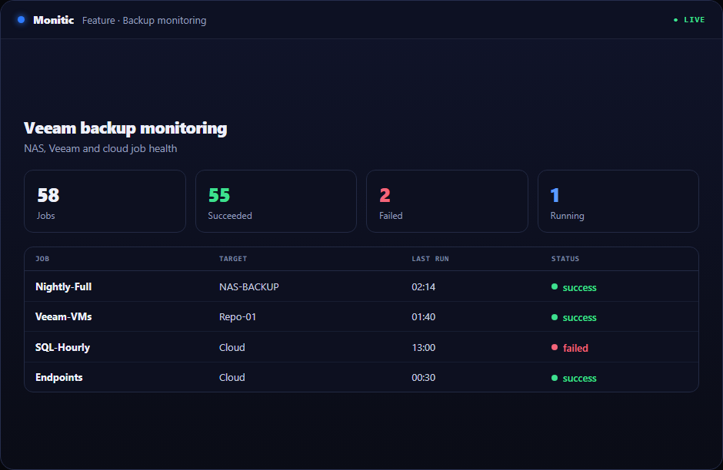This screenshot has width=723, height=470.
Task: Select the Veeam-VMs job name
Action: pyautogui.click(x=64, y=316)
